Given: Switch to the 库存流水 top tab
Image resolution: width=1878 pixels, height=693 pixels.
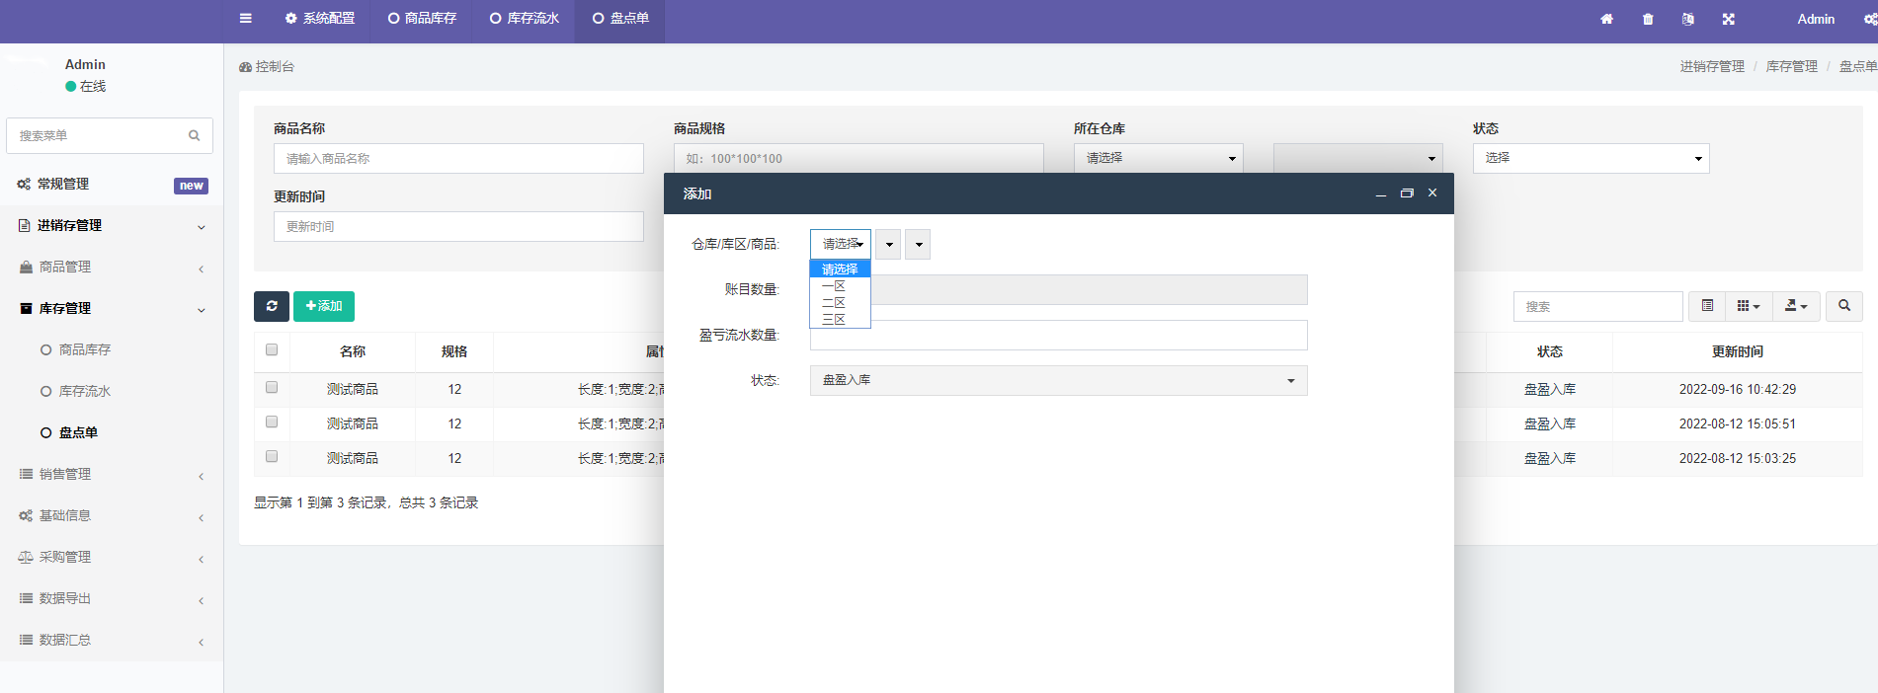Looking at the screenshot, I should tap(525, 18).
